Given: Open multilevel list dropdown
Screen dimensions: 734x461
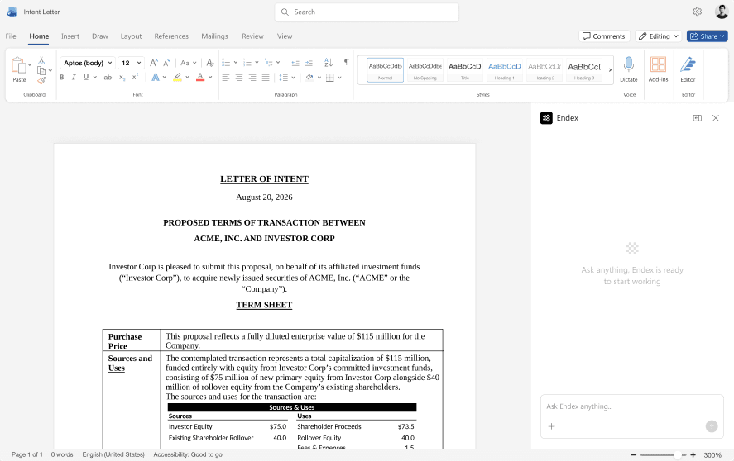Looking at the screenshot, I should coord(278,62).
